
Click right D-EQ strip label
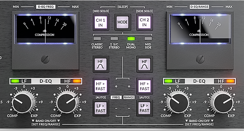[199, 81]
